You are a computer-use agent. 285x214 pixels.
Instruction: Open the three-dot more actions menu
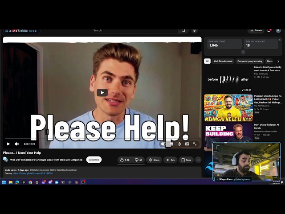[x=198, y=160]
